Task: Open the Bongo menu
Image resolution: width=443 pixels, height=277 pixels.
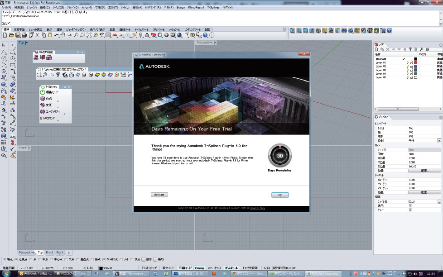Action: click(x=181, y=7)
